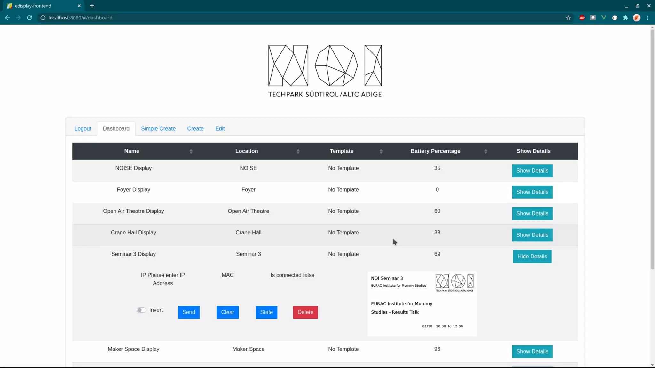The height and width of the screenshot is (368, 655).
Task: Click the browser back arrow
Action: [x=7, y=18]
